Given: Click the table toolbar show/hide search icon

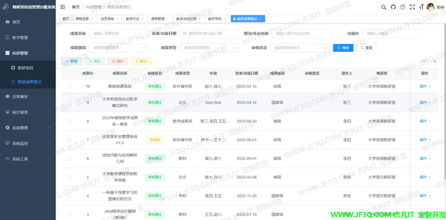Looking at the screenshot, I should [x=424, y=61].
